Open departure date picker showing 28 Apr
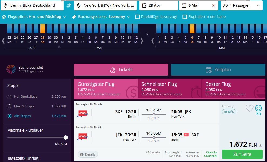 tap(159, 5)
